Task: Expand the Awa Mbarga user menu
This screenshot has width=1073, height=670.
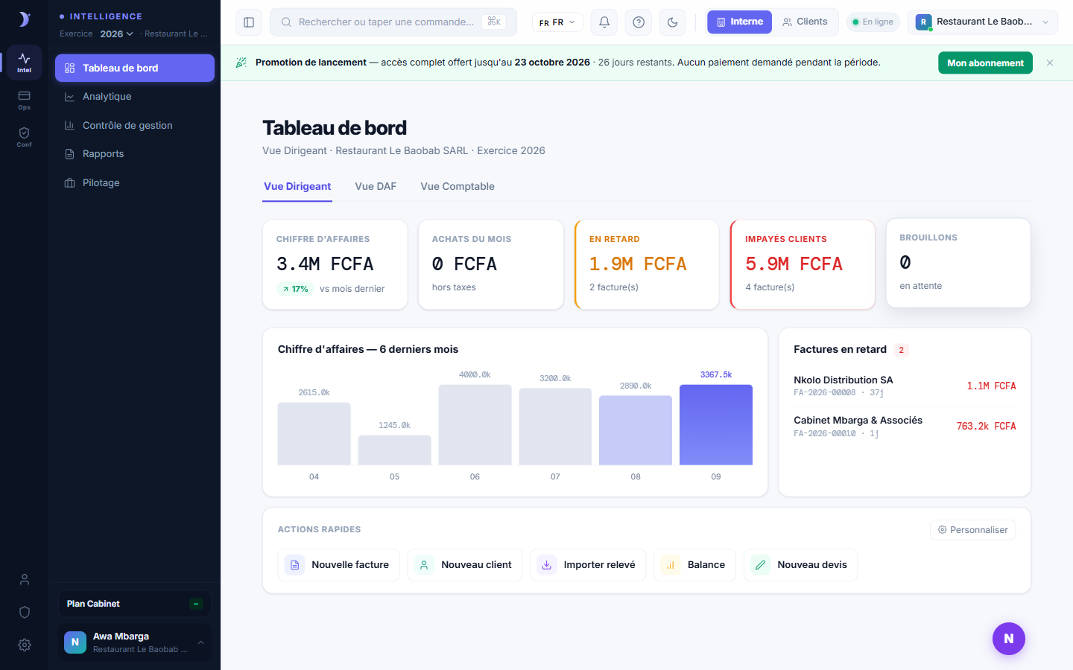Action: [135, 642]
